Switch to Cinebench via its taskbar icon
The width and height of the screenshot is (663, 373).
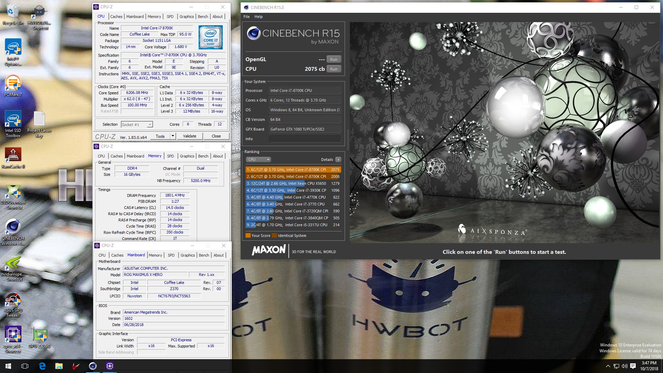(93, 366)
